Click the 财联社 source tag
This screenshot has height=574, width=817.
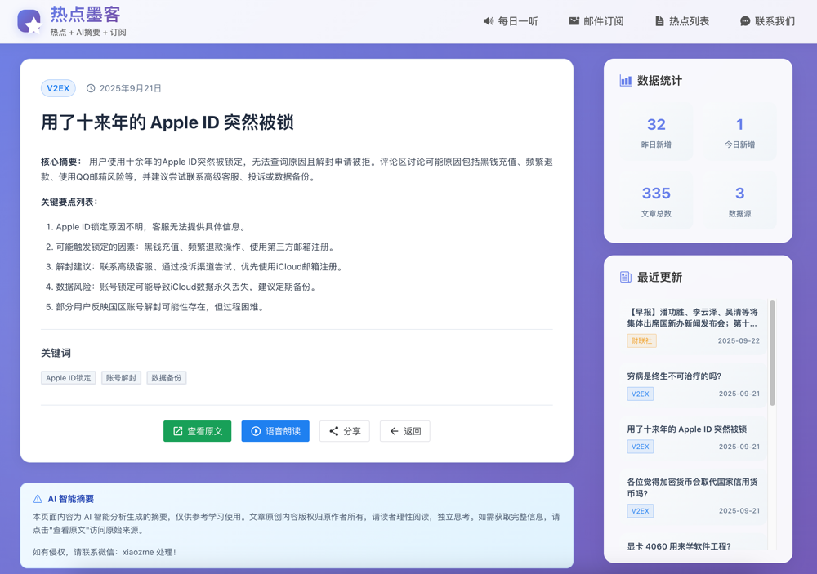click(x=641, y=340)
